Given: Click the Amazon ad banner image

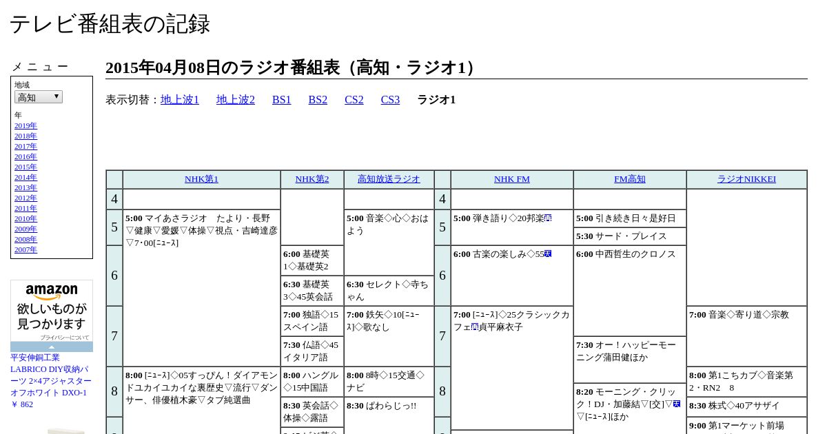Looking at the screenshot, I should 52,316.
